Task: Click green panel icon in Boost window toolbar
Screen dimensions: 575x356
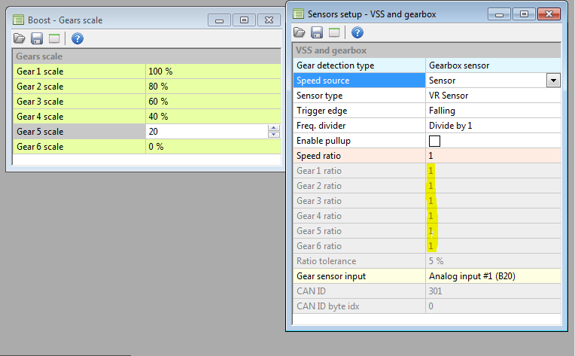Action: coord(54,38)
